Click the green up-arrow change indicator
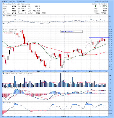Viewport: 114px width, 118px height. (x=95, y=6)
